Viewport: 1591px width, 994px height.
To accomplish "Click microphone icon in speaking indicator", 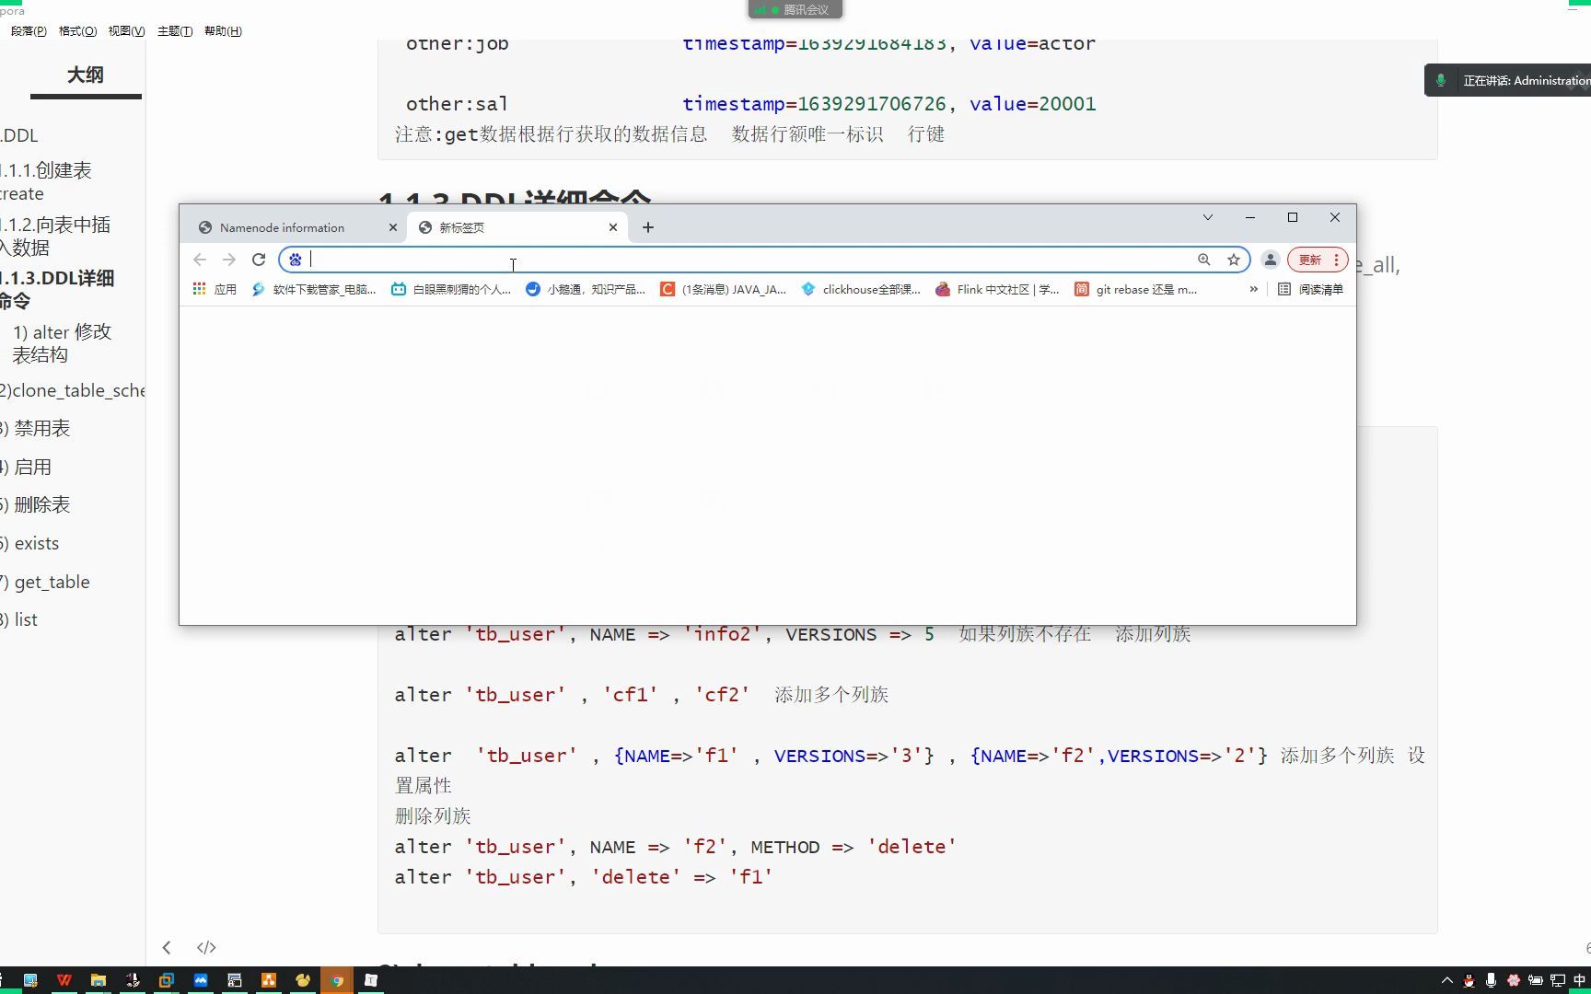I will (1441, 80).
